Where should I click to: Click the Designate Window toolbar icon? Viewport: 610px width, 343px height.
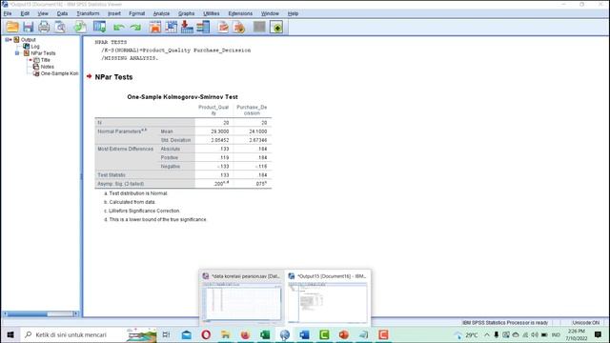coord(276,28)
